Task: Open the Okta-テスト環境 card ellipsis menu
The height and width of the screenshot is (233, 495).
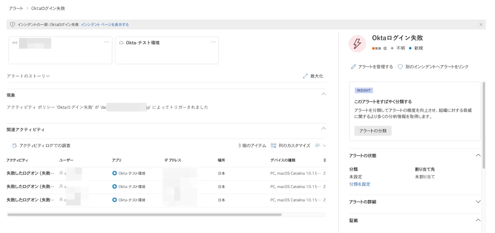Action: tap(213, 42)
